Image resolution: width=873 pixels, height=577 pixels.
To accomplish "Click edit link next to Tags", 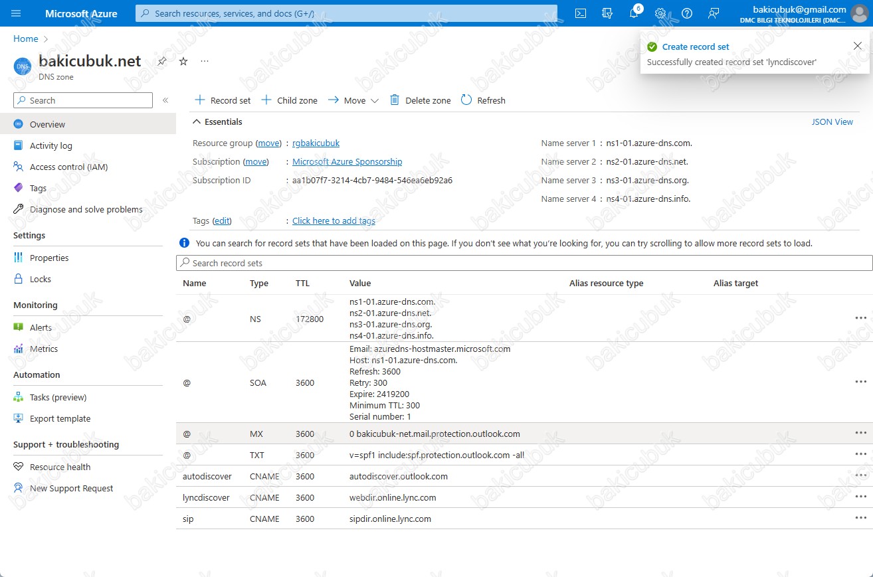I will coord(222,221).
